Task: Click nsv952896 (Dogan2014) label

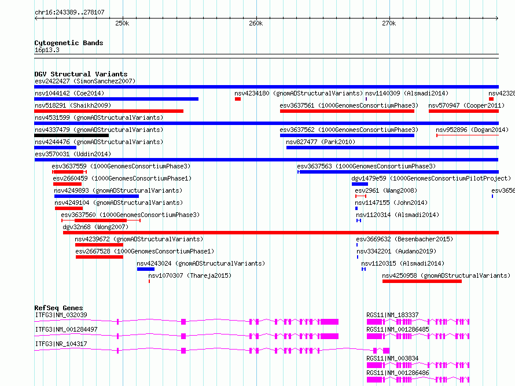Action: point(472,130)
